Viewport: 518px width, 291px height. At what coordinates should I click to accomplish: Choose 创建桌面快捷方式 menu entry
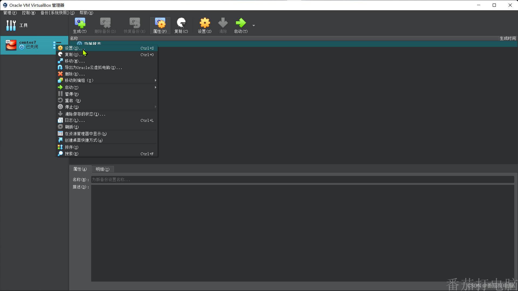pos(107,140)
